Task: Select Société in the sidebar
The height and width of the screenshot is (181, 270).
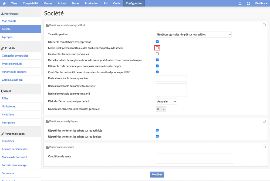Action: pos(21,29)
